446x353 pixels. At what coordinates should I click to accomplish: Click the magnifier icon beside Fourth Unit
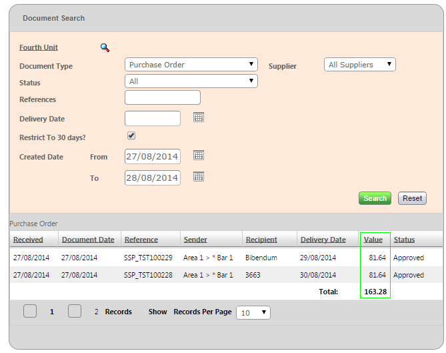click(x=105, y=47)
